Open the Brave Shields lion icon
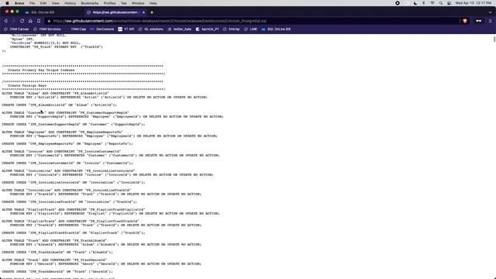The height and width of the screenshot is (279, 496). tap(465, 21)
